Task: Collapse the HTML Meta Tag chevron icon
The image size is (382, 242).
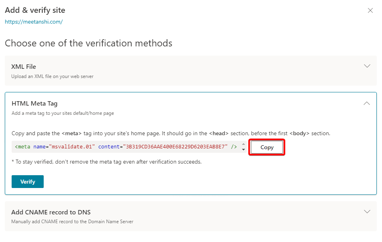Action: [366, 103]
